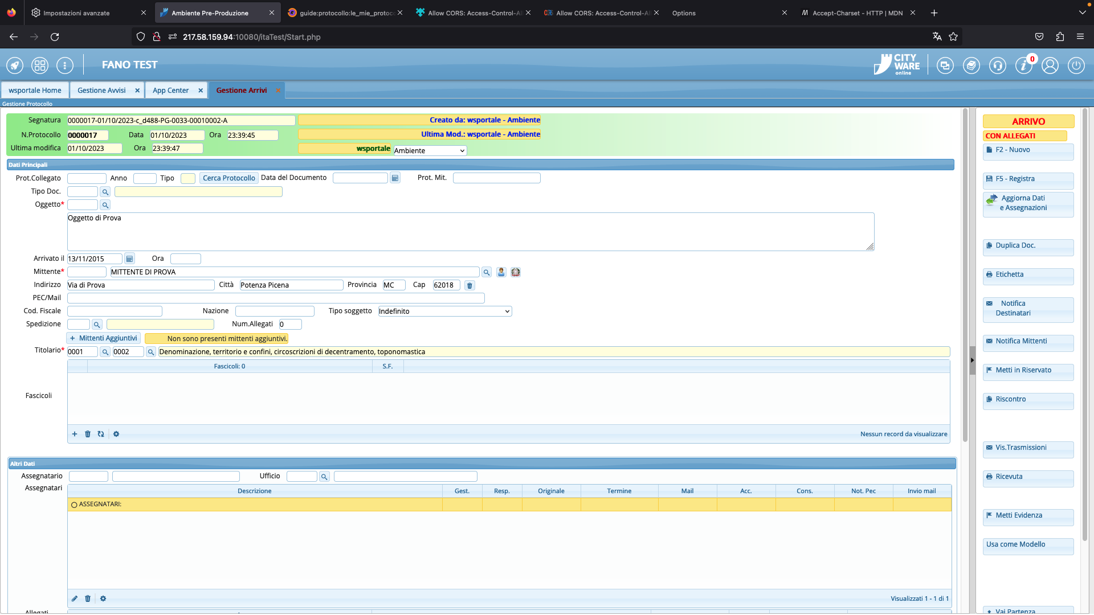The image size is (1094, 615).
Task: Click the main form vertical scrollbar
Action: [x=965, y=273]
